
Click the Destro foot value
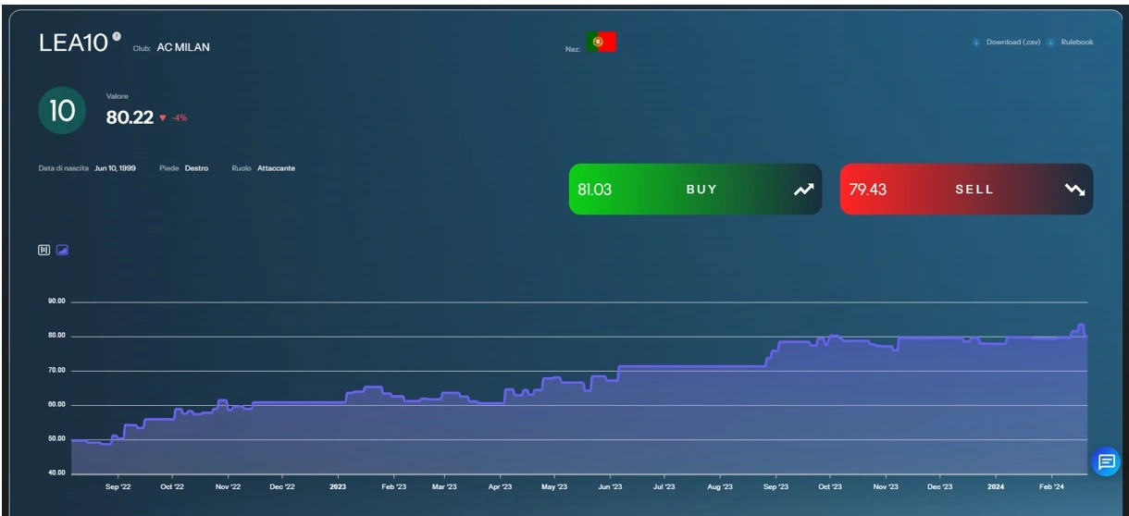pos(196,168)
